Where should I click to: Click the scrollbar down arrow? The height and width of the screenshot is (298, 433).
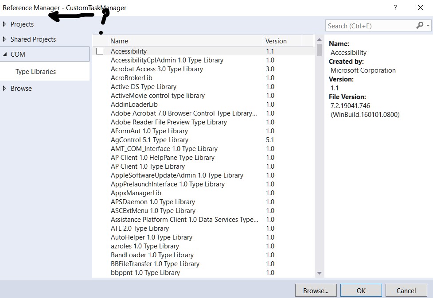(319, 273)
